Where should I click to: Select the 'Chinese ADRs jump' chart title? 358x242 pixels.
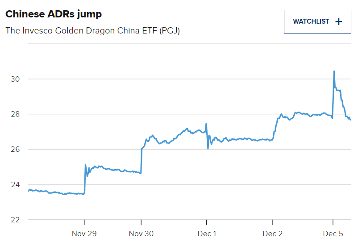(x=54, y=14)
